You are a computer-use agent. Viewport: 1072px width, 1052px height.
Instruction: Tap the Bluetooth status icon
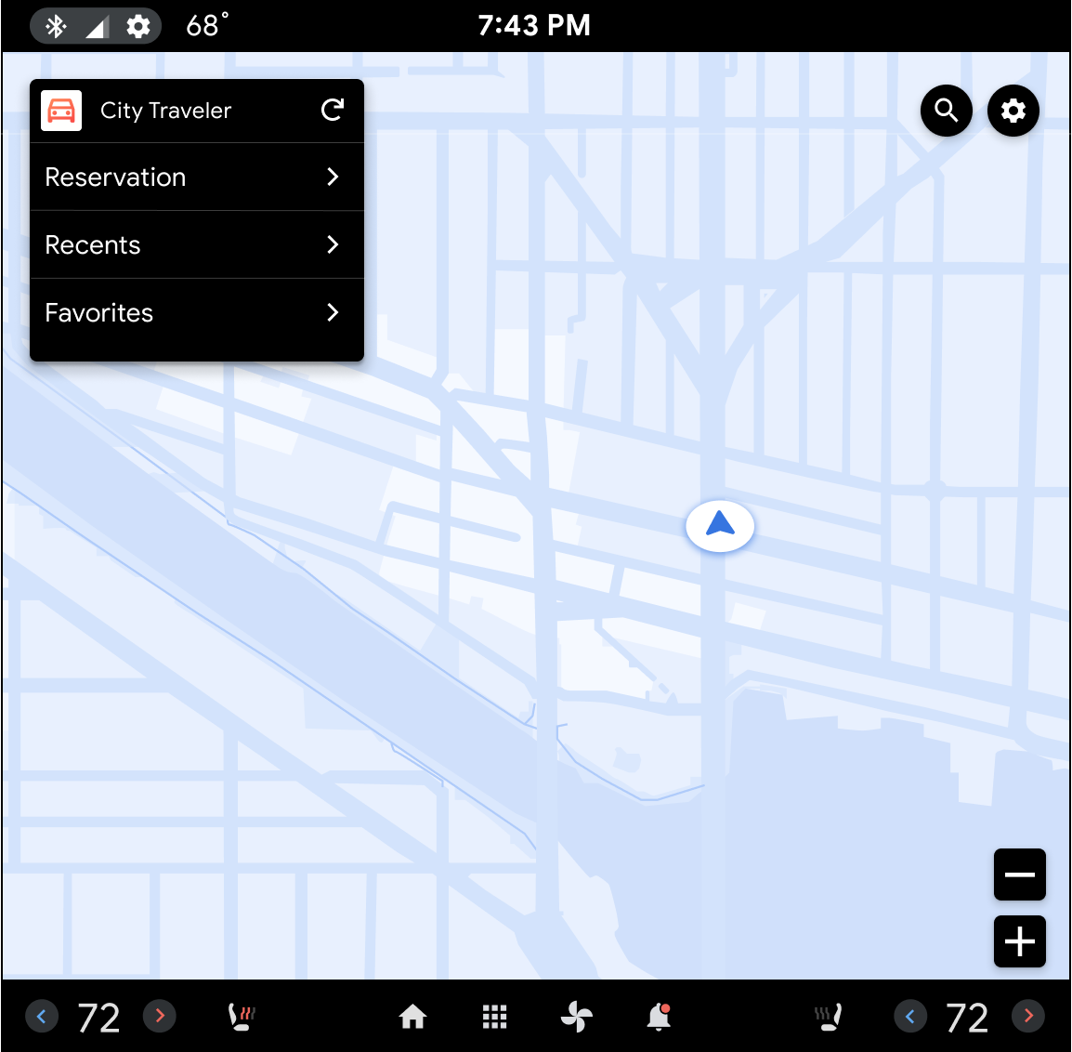[x=56, y=25]
